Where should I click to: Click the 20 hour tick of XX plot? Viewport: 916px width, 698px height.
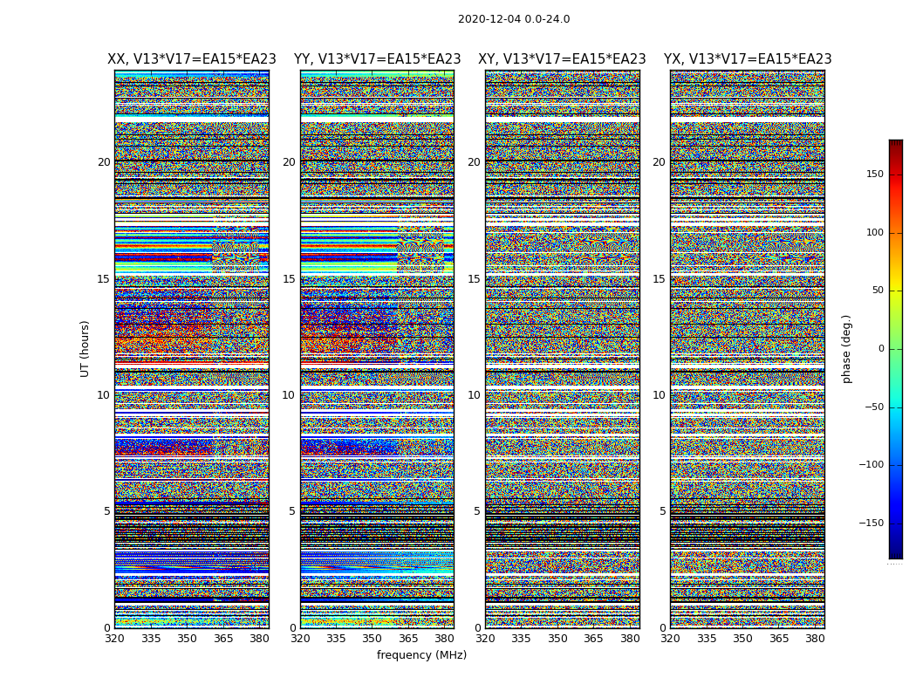tap(104, 162)
